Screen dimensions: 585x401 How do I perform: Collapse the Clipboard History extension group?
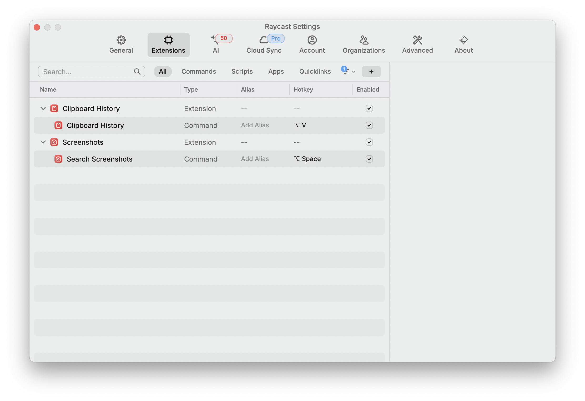[x=43, y=108]
